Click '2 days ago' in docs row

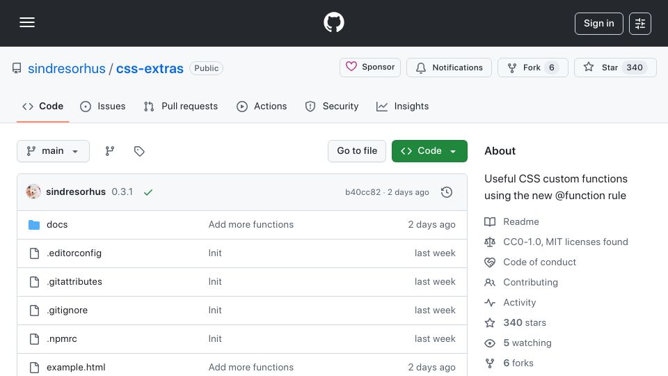click(431, 225)
